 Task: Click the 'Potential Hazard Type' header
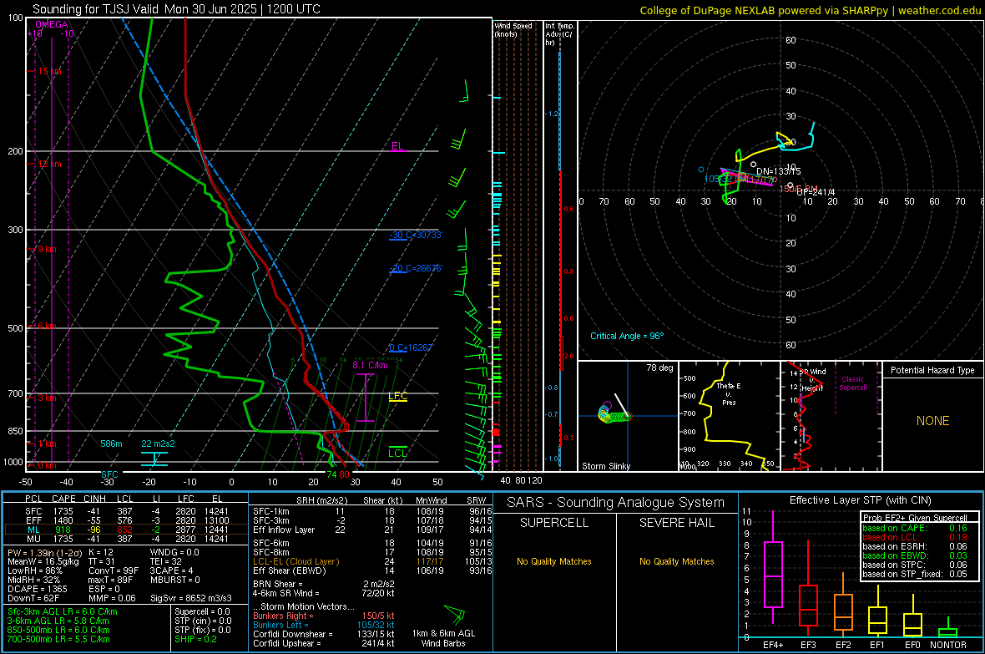tap(932, 370)
